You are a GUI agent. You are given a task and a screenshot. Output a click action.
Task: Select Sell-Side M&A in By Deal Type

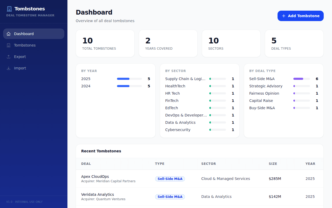262,79
